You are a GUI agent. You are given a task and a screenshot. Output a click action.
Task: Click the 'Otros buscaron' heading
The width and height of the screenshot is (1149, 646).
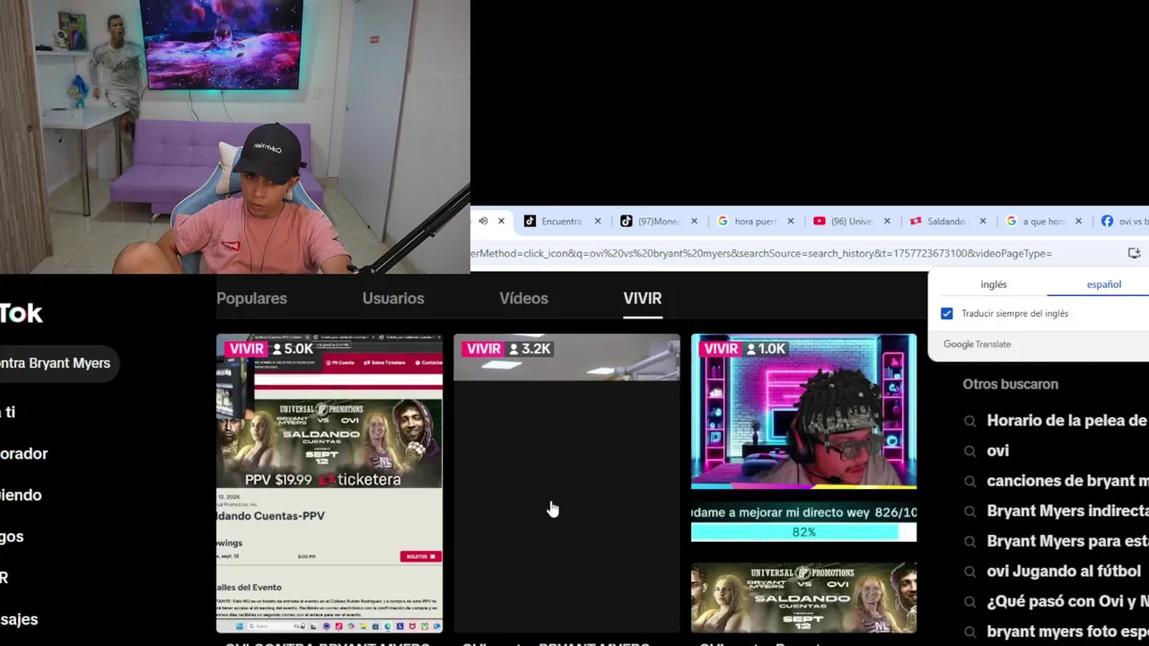point(1011,384)
